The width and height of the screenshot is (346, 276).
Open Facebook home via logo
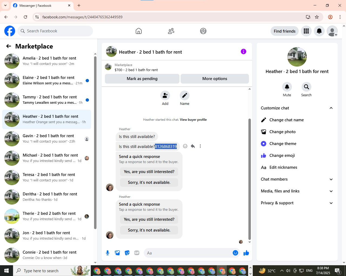pos(10,31)
